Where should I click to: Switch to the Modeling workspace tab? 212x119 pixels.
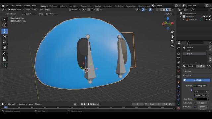click(x=53, y=6)
